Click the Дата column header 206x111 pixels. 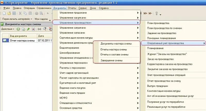[x=45, y=36]
